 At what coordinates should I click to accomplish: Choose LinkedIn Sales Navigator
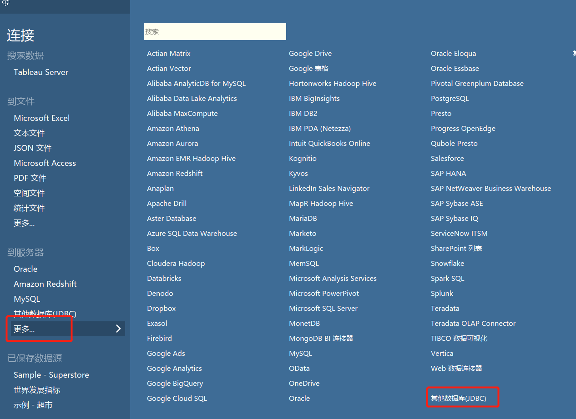(x=329, y=189)
